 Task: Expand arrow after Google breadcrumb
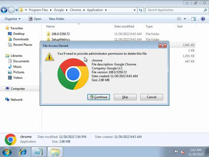(x=67, y=10)
